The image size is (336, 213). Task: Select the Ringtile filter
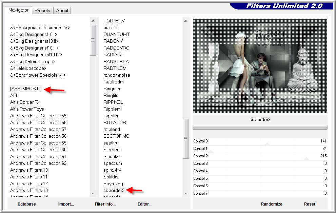111,96
